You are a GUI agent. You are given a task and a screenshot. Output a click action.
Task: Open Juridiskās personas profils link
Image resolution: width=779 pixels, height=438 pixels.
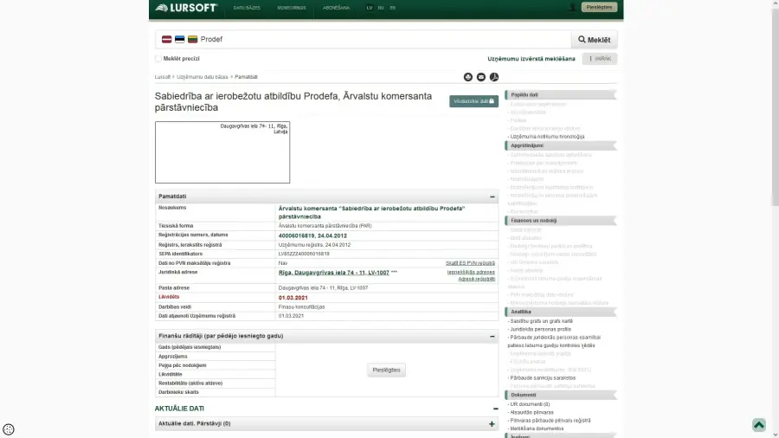pos(540,329)
